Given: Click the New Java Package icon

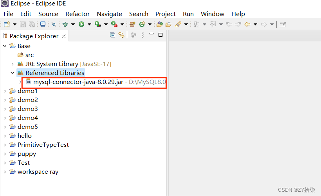Looking at the screenshot, I should (x=132, y=24).
